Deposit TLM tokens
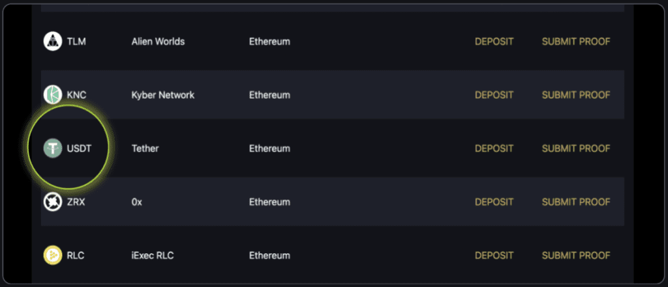 tap(494, 42)
